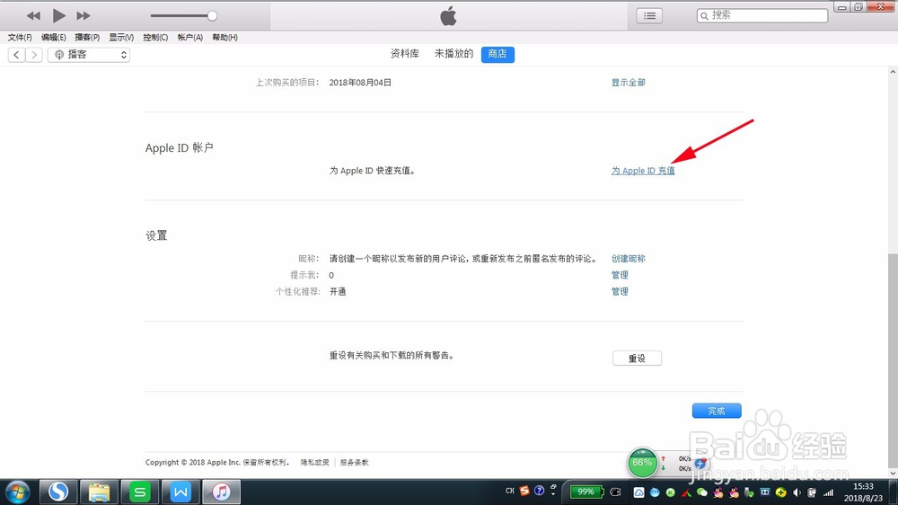The image size is (898, 505).
Task: Go forward with the right chevron button
Action: pos(34,55)
